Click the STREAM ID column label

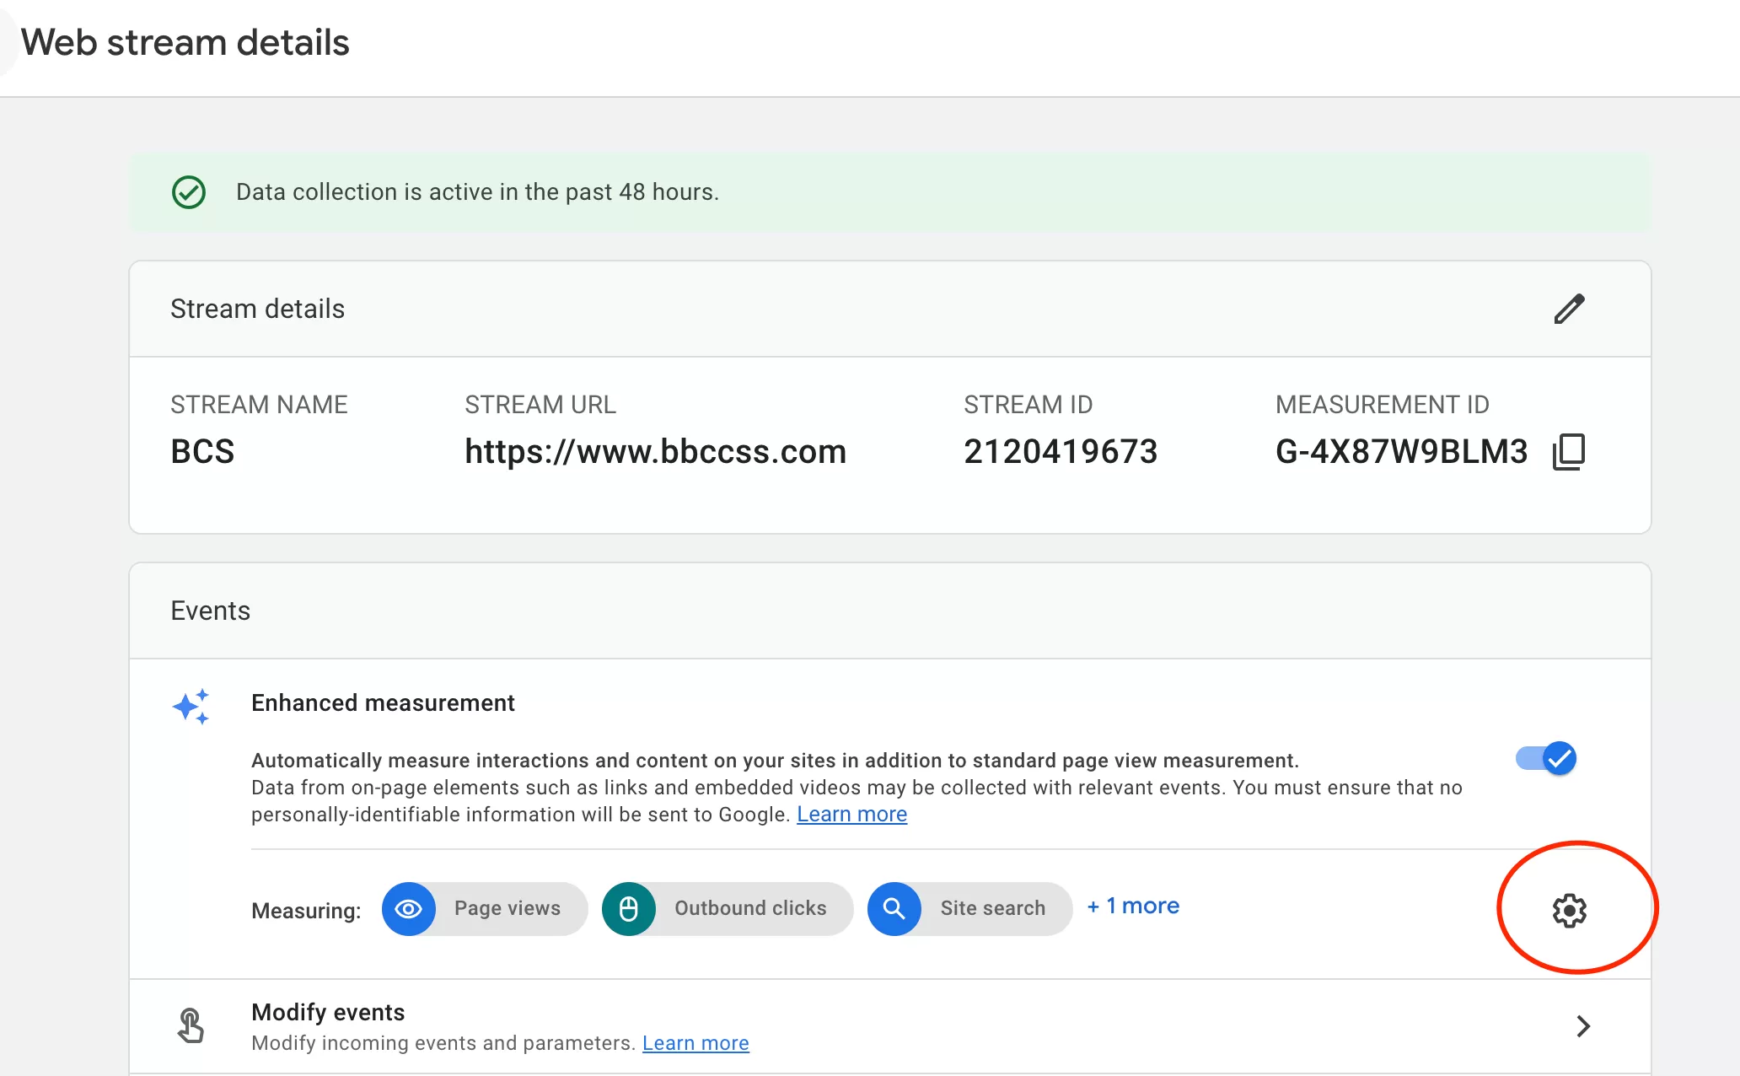click(1028, 405)
